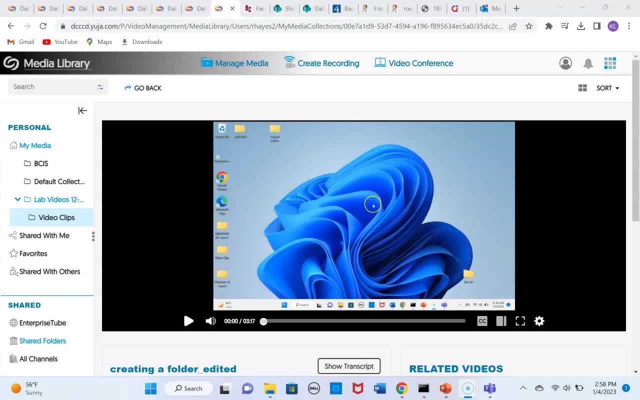The width and height of the screenshot is (640, 400).
Task: Click GO BACK link
Action: pyautogui.click(x=143, y=88)
